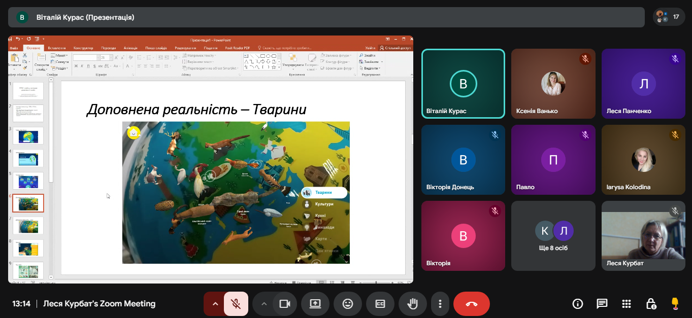Switch to the Анімація ribbon tab

pos(130,48)
